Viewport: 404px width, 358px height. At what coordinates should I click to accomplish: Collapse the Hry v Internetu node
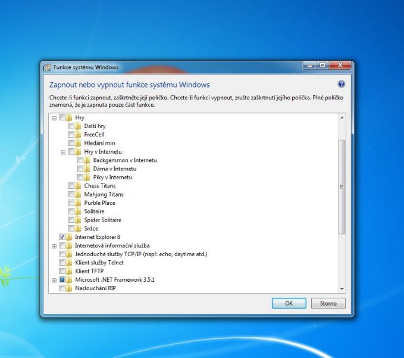[63, 152]
